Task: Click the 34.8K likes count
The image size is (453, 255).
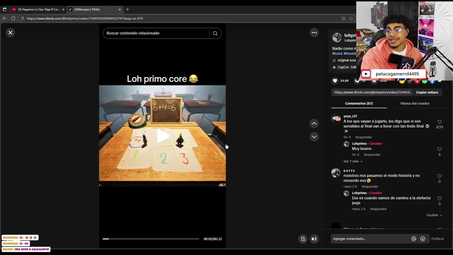Action: pyautogui.click(x=344, y=81)
